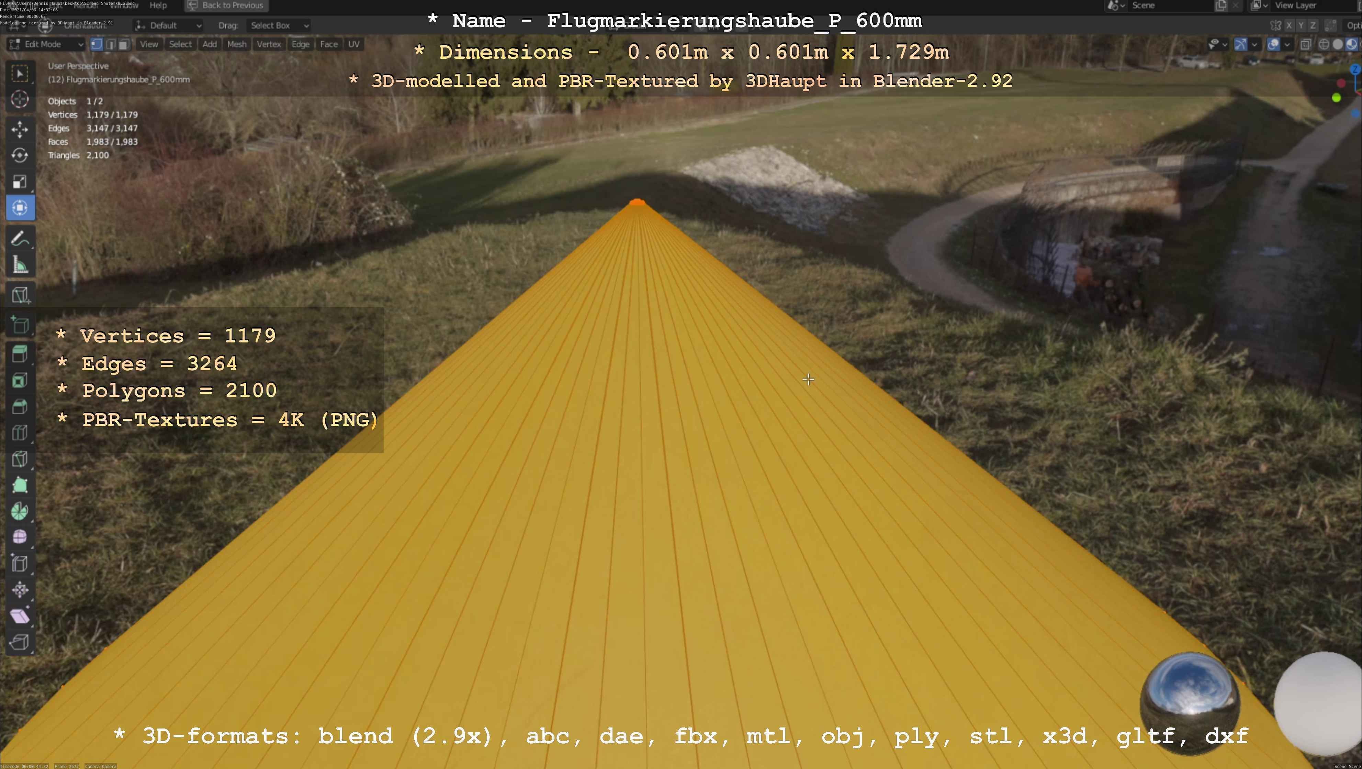The height and width of the screenshot is (769, 1362).
Task: Create a new scene with copy icon
Action: point(1221,5)
